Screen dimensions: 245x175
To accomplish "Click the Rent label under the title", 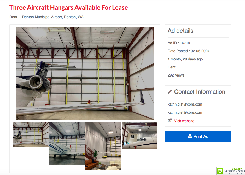I will coord(13,17).
